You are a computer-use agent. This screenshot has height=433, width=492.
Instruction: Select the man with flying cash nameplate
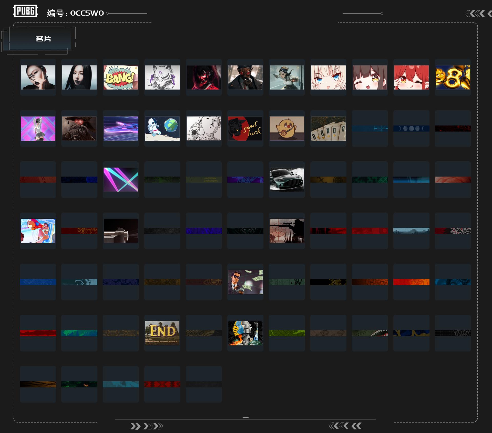(245, 282)
